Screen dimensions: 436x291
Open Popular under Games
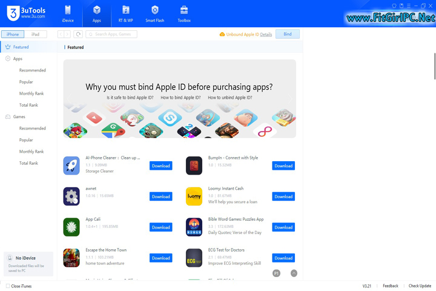pos(26,140)
